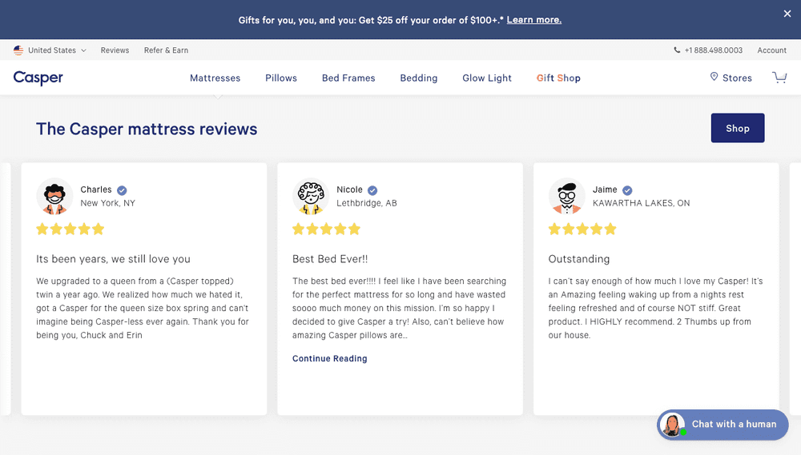The image size is (801, 455).
Task: Open the Glow Light menu item
Action: point(487,78)
